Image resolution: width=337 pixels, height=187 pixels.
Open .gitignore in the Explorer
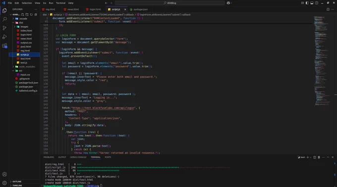pyautogui.click(x=24, y=79)
